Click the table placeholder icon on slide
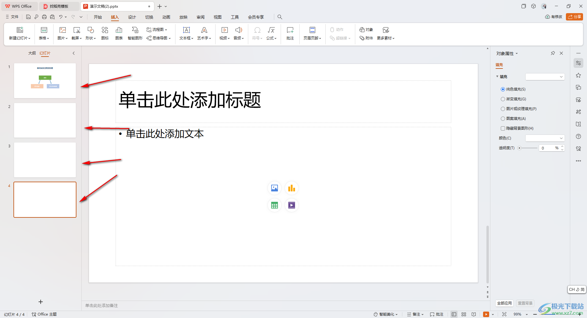 [275, 205]
